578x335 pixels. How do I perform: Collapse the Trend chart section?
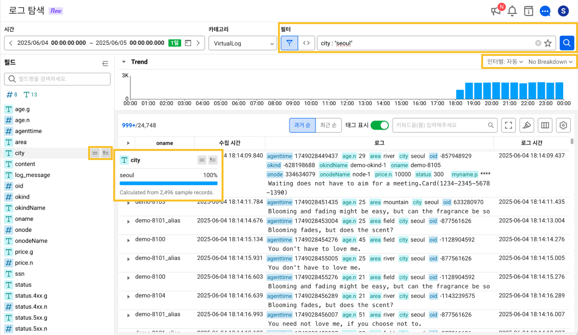(124, 62)
